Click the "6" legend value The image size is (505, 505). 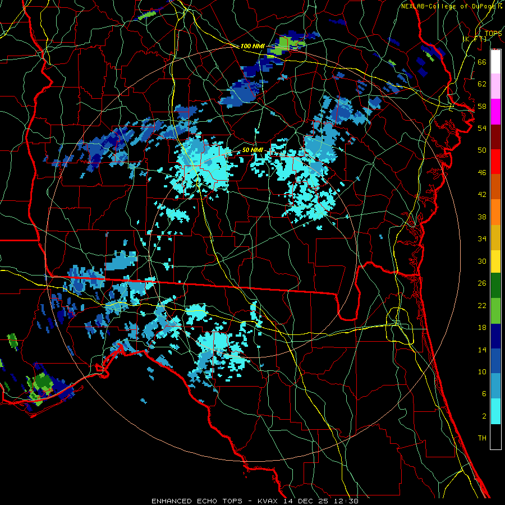coord(484,394)
